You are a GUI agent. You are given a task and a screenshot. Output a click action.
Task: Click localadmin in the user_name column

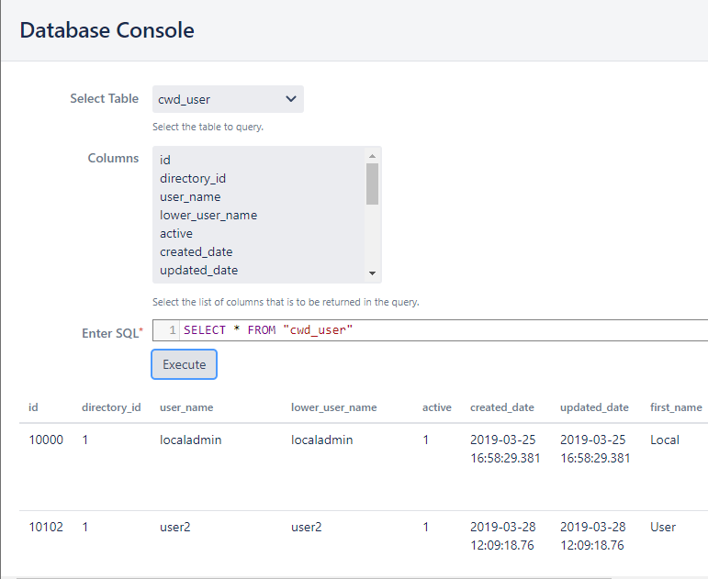[x=191, y=440]
